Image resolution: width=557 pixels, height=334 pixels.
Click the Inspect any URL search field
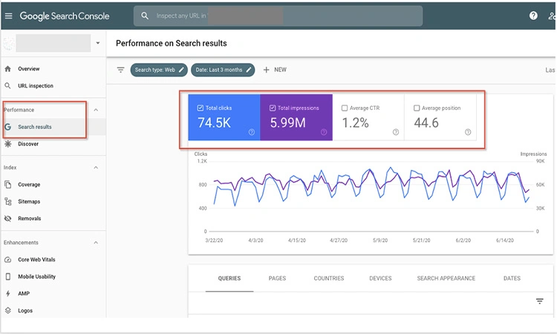coord(278,16)
